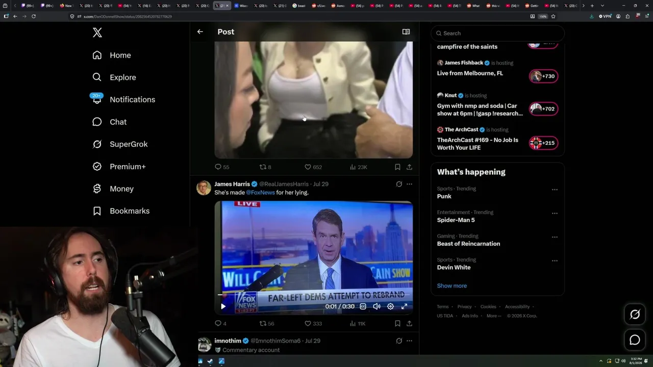Open SuperGrok in the sidebar
The width and height of the screenshot is (653, 367).
click(120, 144)
